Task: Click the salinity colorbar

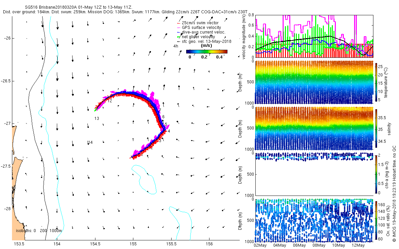Action: point(376,129)
